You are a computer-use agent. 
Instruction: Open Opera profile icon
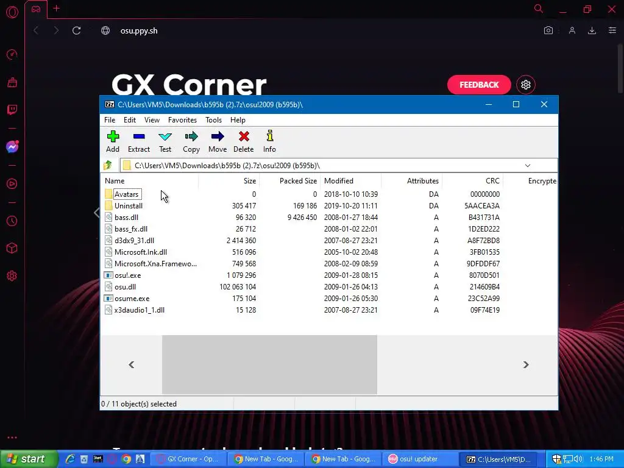572,30
